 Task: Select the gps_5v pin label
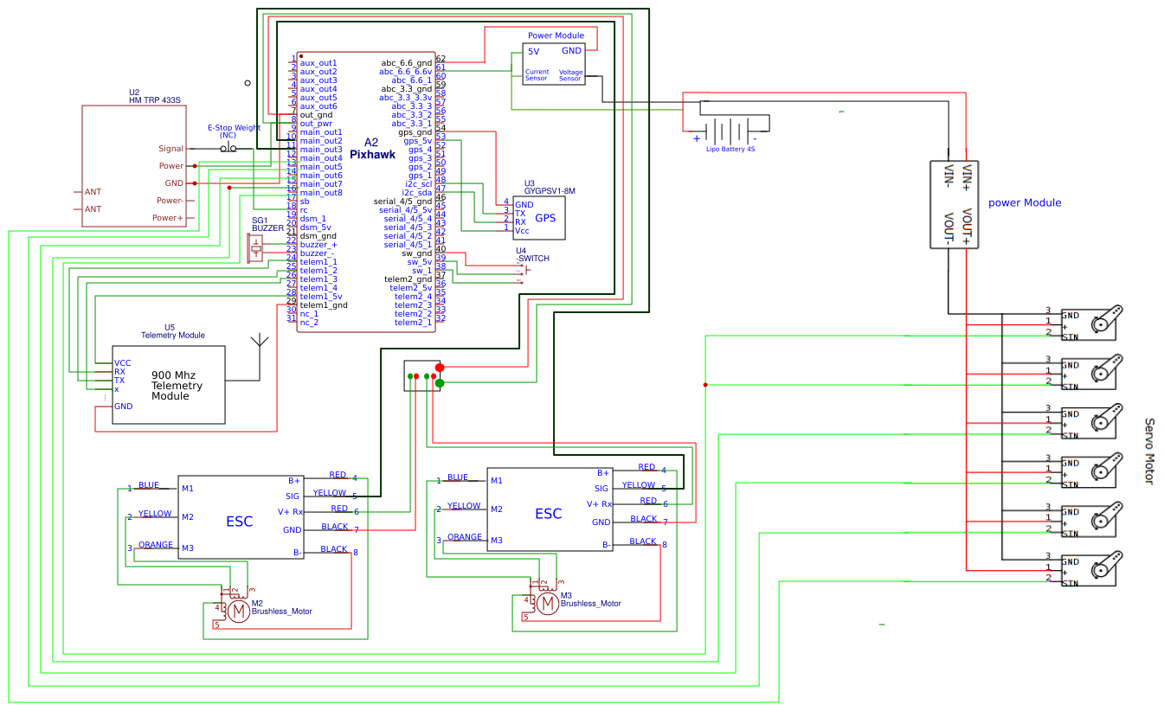(418, 141)
